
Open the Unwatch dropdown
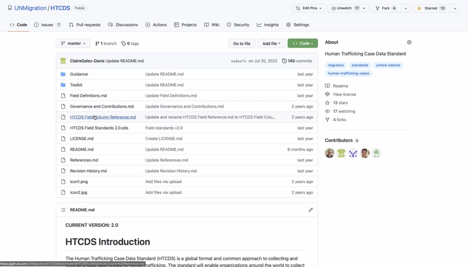pyautogui.click(x=348, y=8)
